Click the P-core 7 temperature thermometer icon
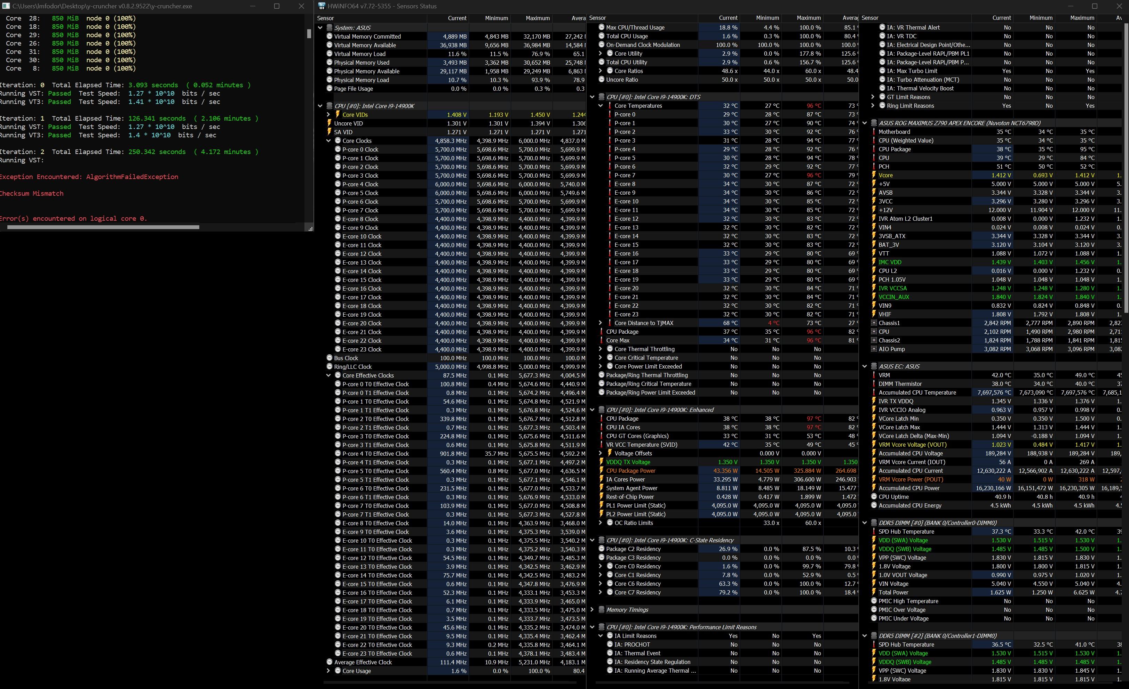1129x689 pixels. [x=610, y=175]
